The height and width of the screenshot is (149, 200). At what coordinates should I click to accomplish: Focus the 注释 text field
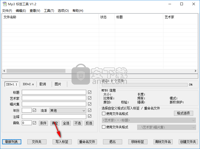point(54,117)
